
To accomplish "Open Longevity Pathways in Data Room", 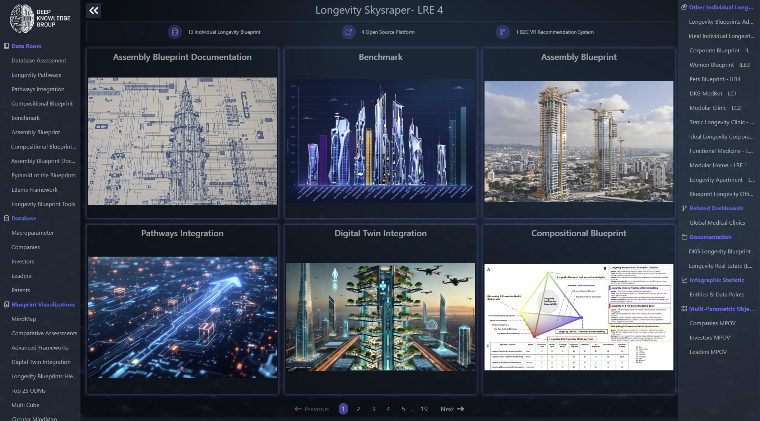I will click(x=36, y=75).
